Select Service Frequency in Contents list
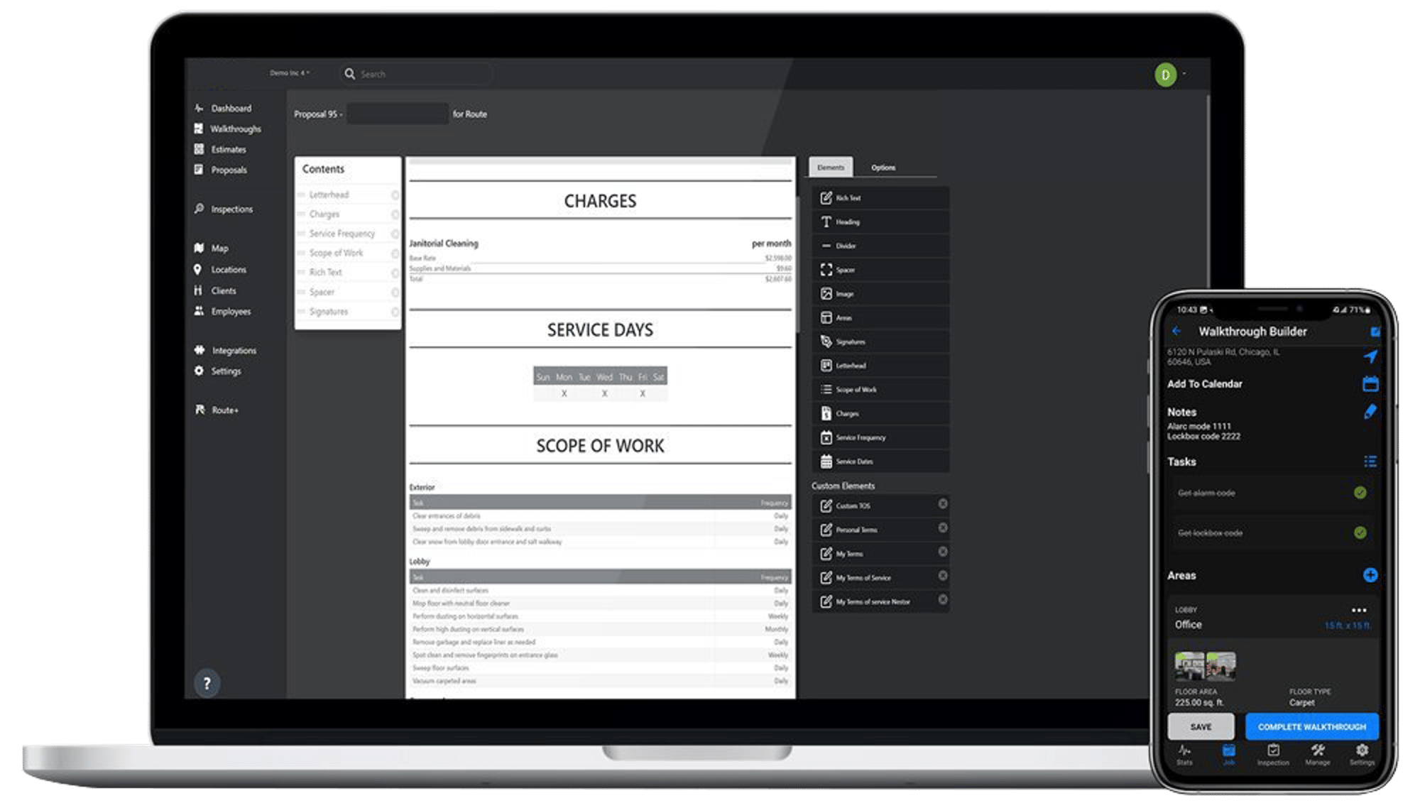 (x=346, y=234)
